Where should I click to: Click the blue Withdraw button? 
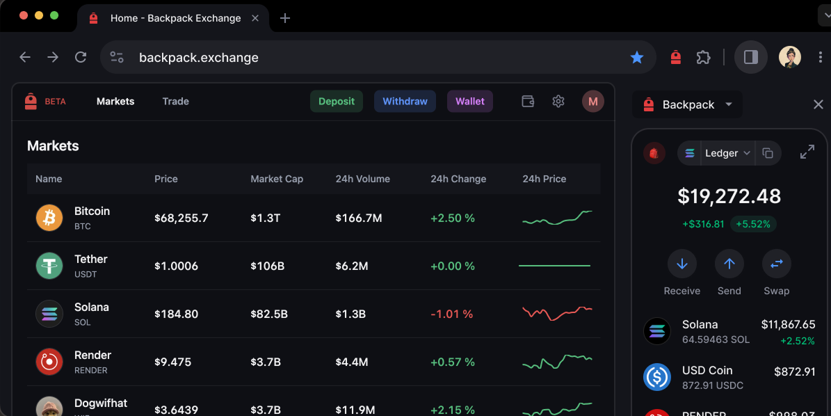(x=405, y=102)
